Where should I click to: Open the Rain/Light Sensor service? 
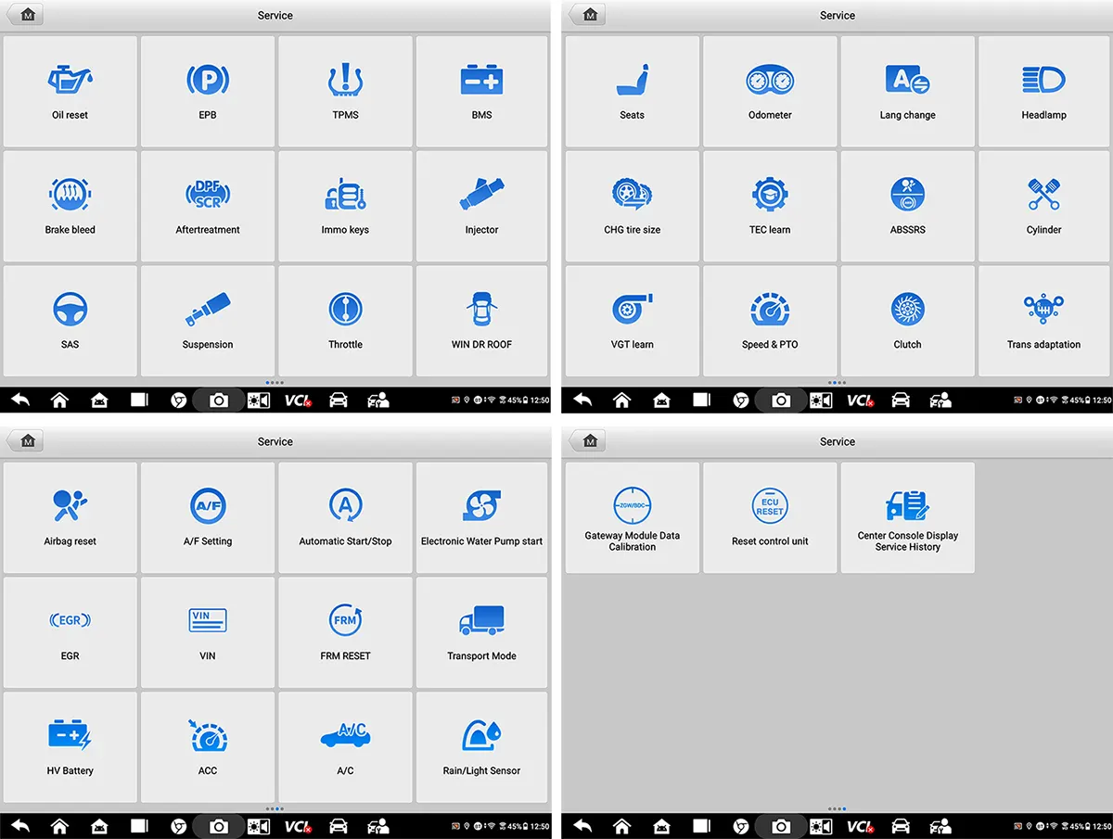click(482, 747)
